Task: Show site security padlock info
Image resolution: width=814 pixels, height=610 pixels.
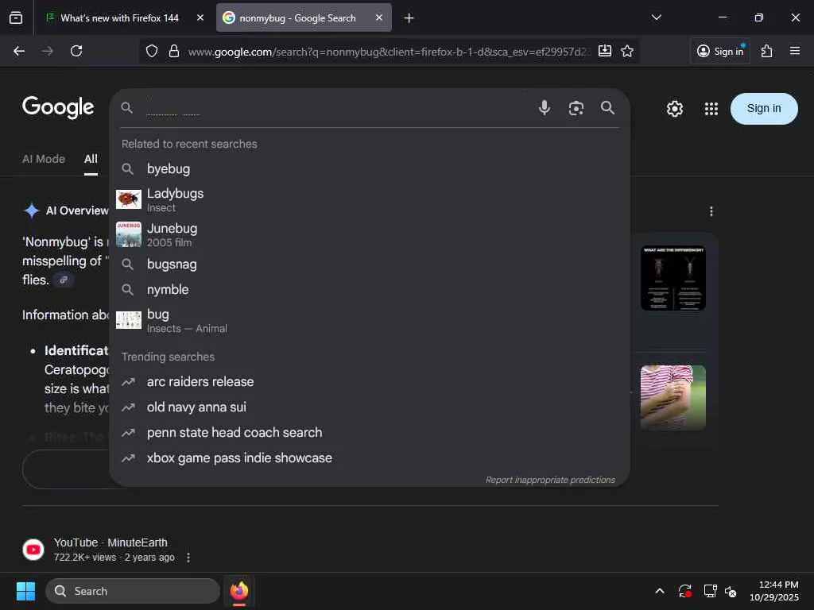Action: [x=174, y=51]
